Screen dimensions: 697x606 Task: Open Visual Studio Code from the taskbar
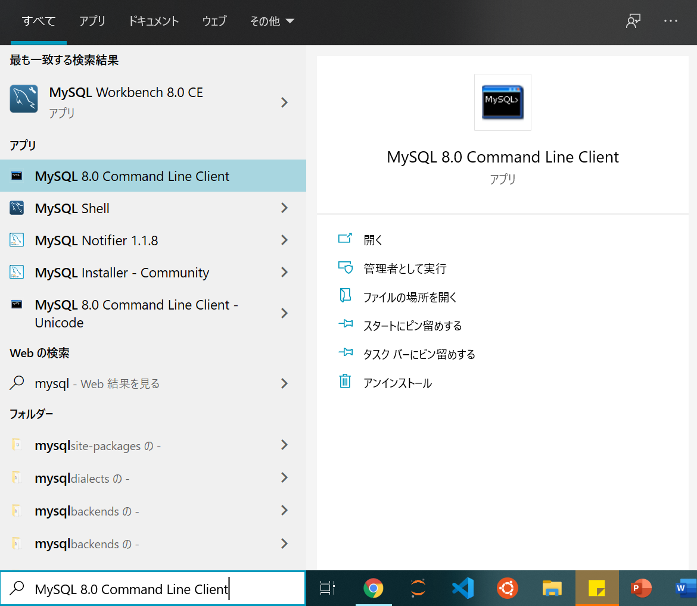(x=463, y=588)
